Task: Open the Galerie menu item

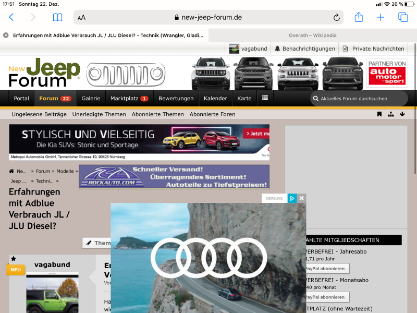Action: [x=91, y=98]
